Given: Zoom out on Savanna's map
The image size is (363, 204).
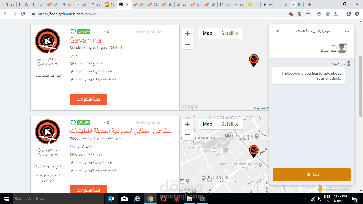Looking at the screenshot, I should pos(188,44).
